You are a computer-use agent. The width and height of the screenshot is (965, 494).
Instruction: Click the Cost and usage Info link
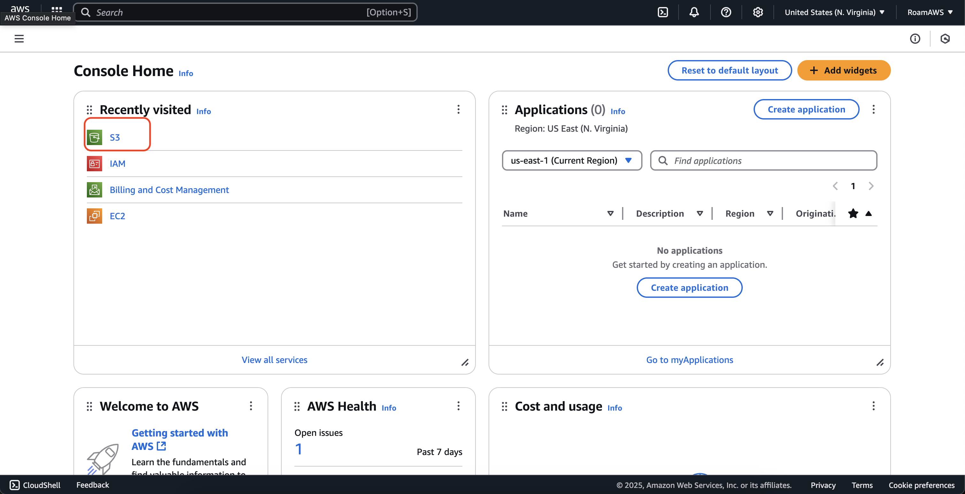pos(615,408)
